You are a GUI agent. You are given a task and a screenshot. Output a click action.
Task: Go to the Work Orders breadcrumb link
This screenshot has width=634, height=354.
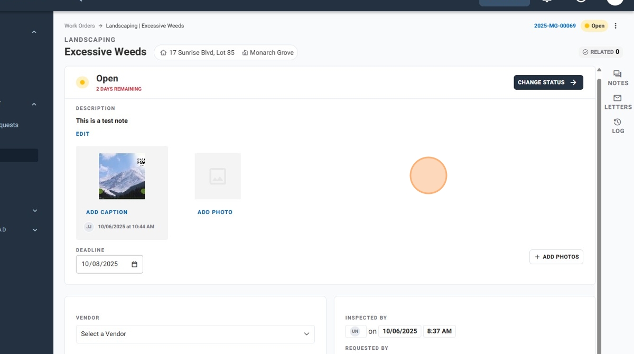80,26
